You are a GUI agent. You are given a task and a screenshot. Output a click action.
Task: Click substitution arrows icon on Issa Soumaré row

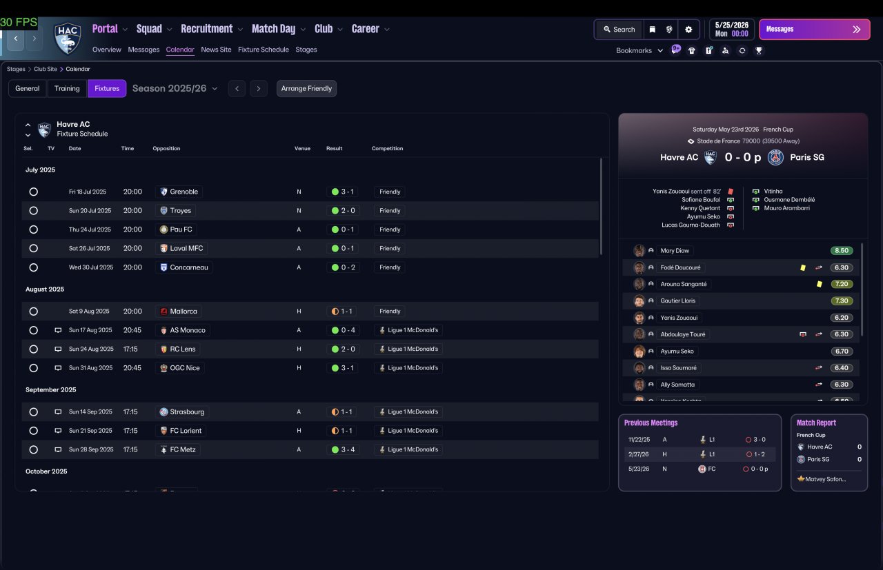(819, 368)
